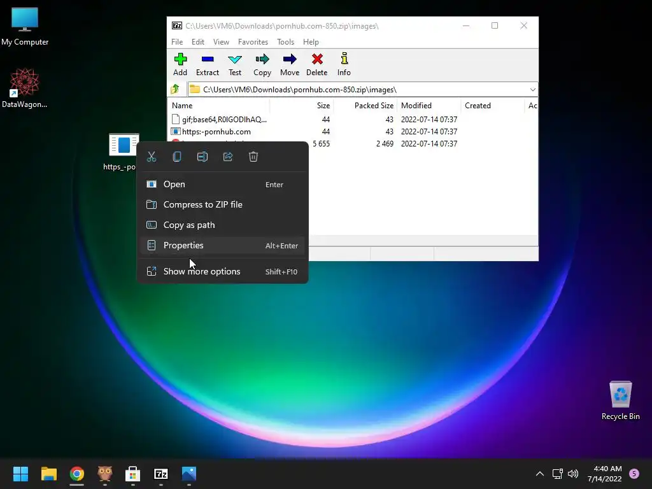Open notification center badge showing 5
Viewport: 652px width, 489px height.
point(634,474)
